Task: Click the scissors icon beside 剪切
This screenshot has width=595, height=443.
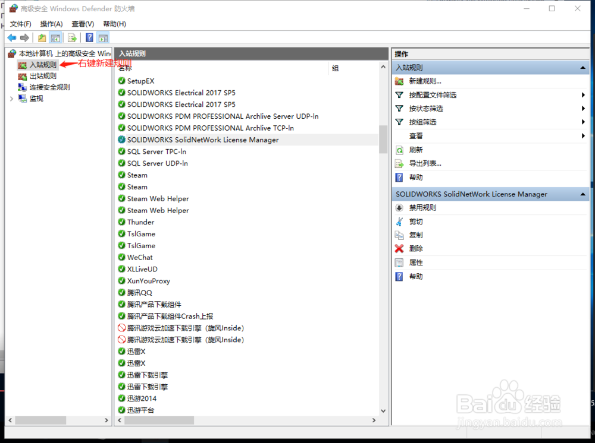Action: pyautogui.click(x=399, y=221)
